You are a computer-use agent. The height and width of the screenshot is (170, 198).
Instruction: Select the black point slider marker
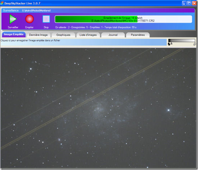169,44
